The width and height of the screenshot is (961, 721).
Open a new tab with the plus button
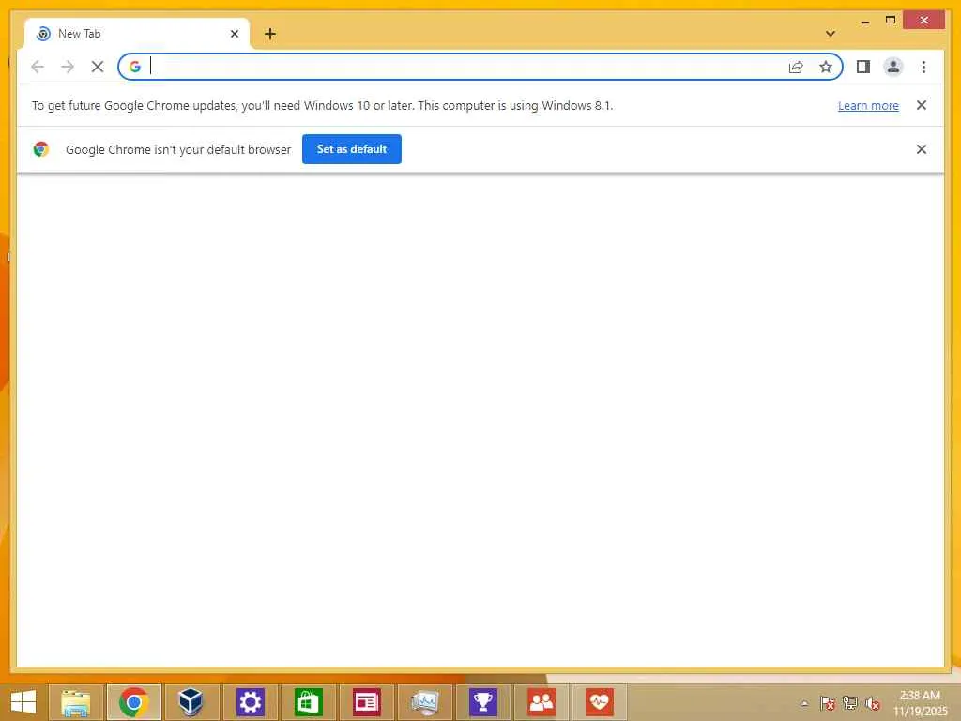[270, 34]
